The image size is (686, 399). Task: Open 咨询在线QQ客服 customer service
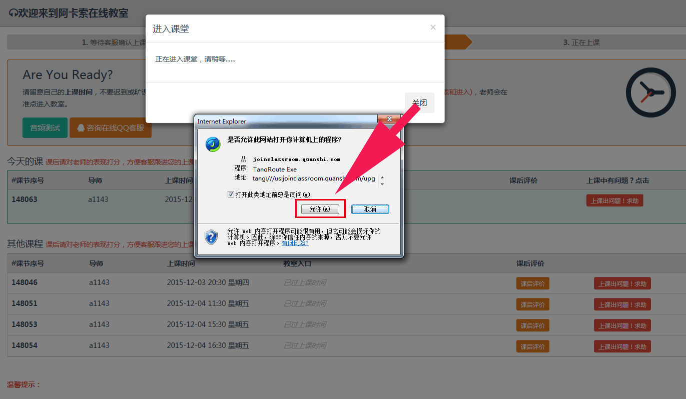[x=111, y=127]
